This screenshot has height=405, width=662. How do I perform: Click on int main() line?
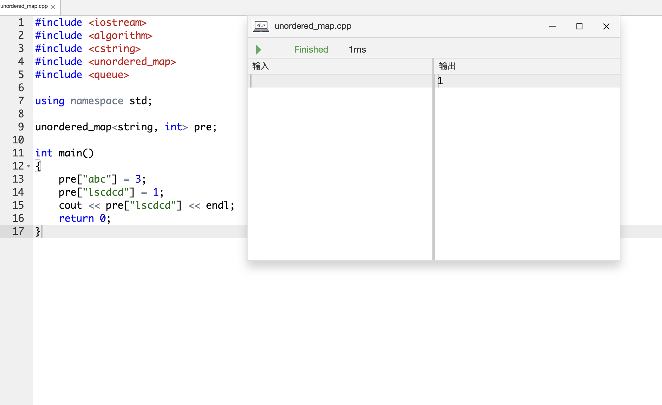[64, 153]
